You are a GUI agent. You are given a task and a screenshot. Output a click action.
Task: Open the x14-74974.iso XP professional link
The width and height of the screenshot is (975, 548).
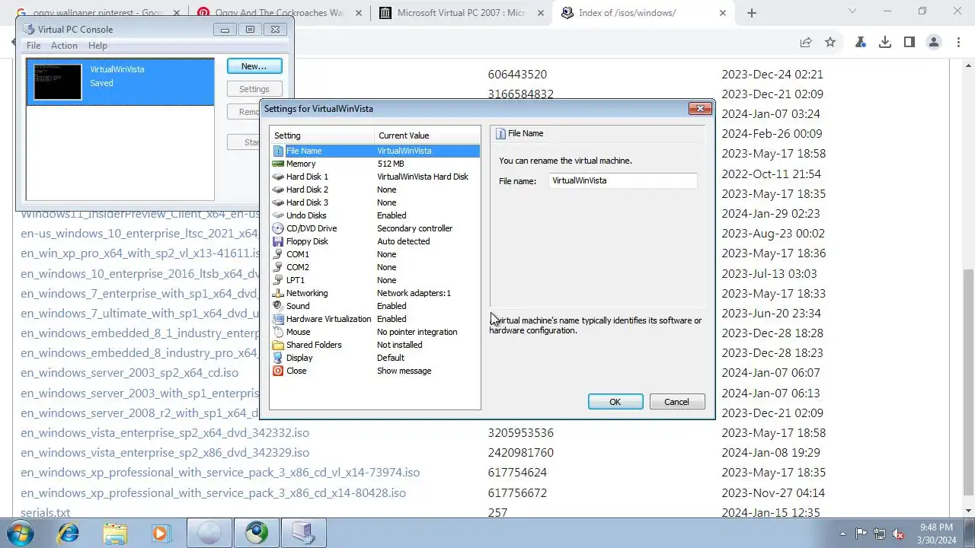click(x=220, y=472)
